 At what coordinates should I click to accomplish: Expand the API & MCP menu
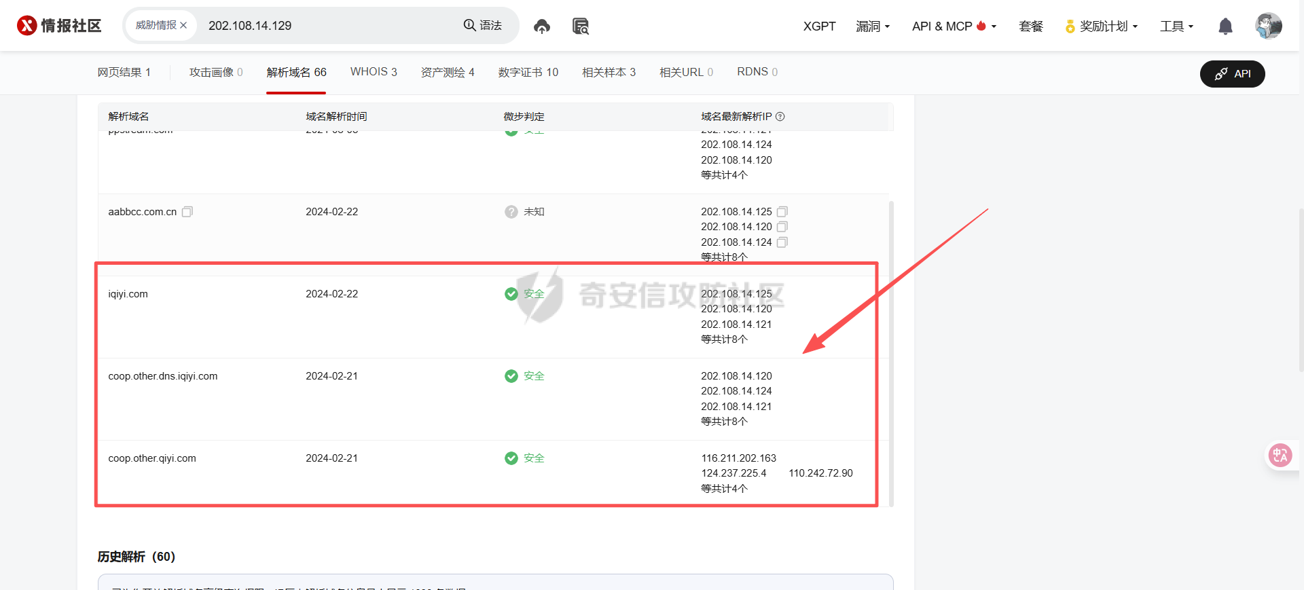coord(954,26)
